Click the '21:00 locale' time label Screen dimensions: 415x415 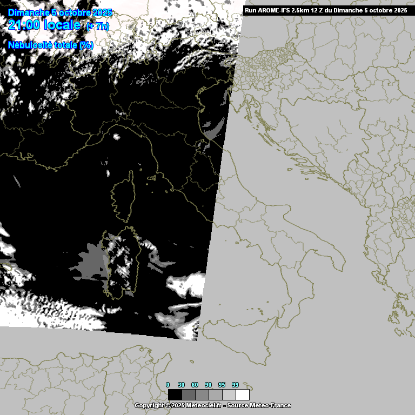[x=44, y=25]
